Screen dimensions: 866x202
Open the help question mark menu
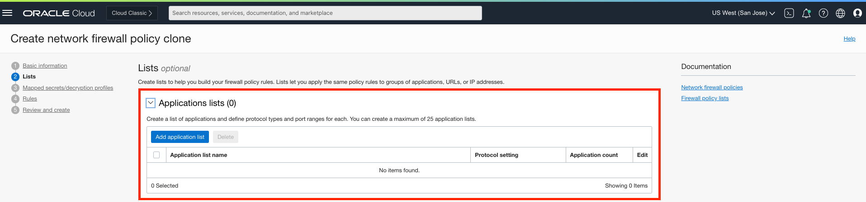[x=823, y=13]
